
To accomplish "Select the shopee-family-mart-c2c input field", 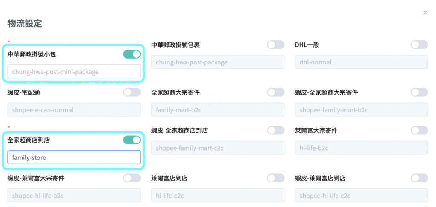I will tap(218, 148).
